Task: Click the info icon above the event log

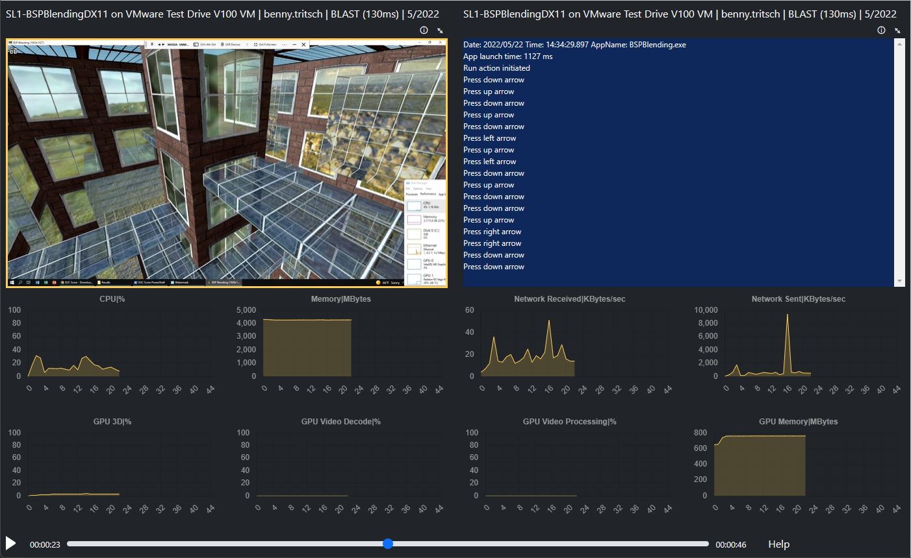Action: tap(881, 30)
